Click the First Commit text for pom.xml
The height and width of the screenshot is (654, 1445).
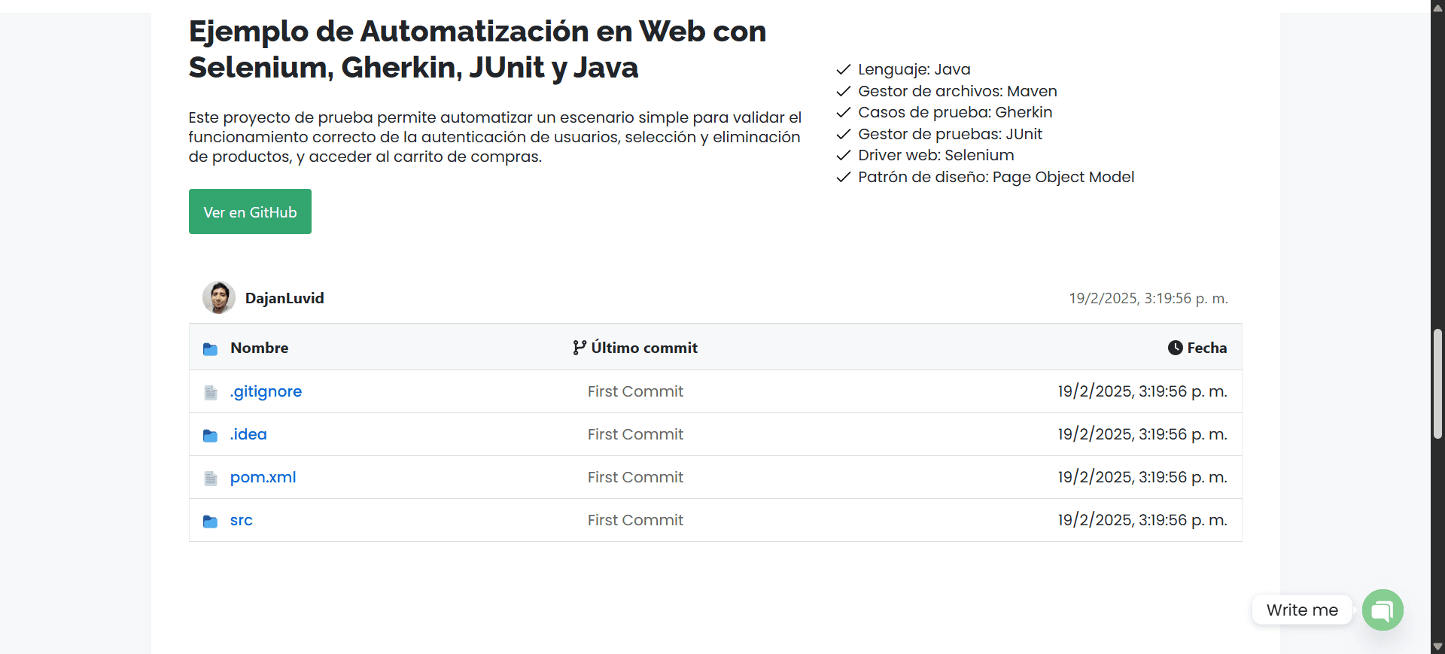click(635, 477)
